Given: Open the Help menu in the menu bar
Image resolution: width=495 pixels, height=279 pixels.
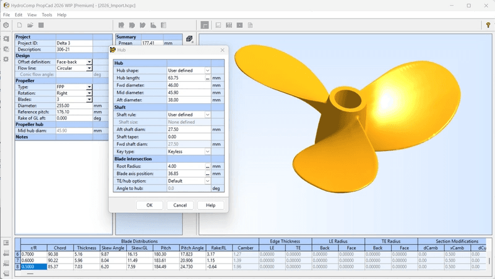Looking at the screenshot, I should pyautogui.click(x=61, y=15).
